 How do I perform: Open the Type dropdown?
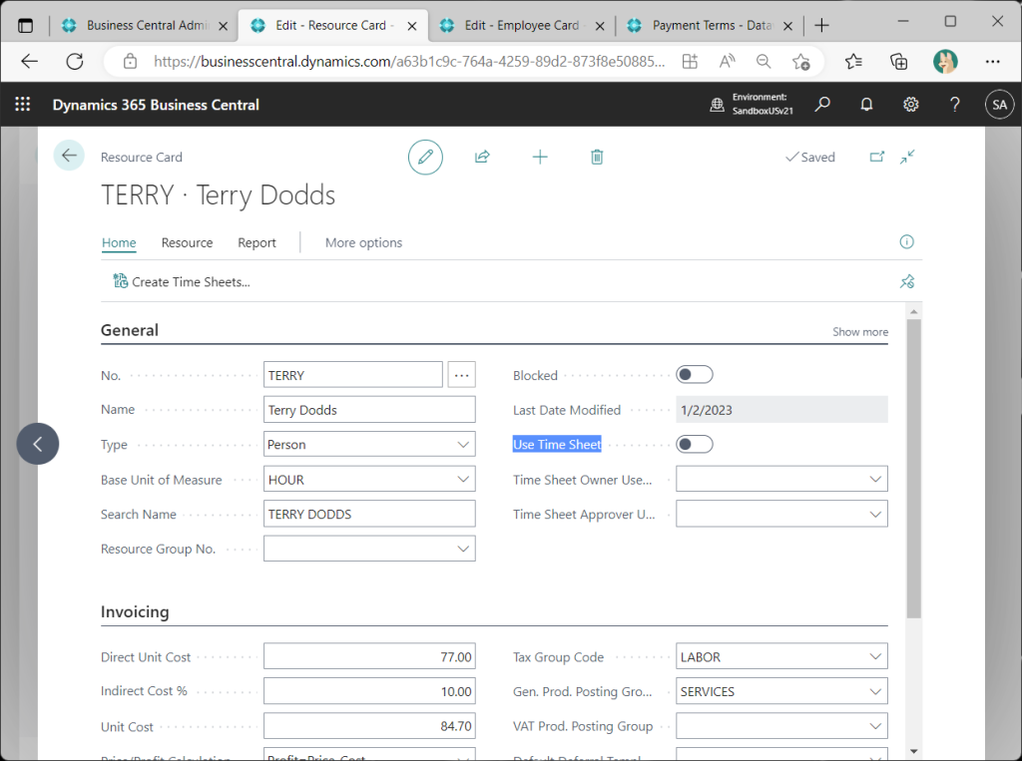pyautogui.click(x=463, y=445)
